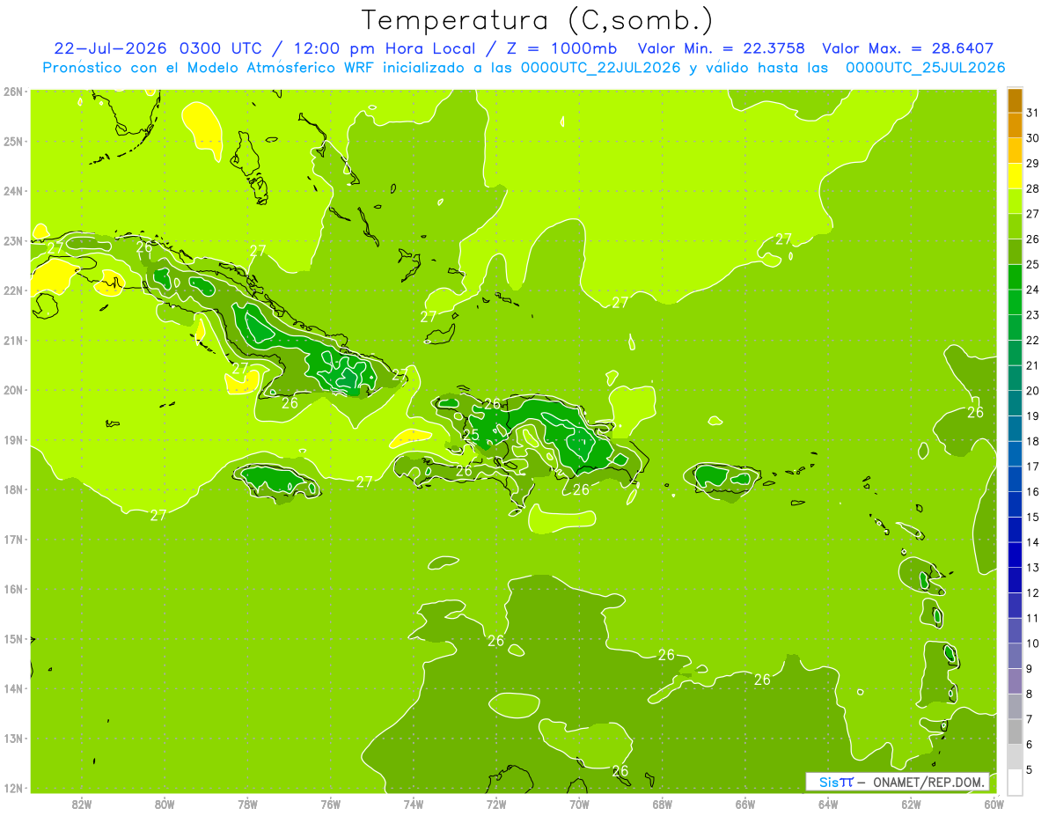Screen dimensions: 1056x816
Task: Click the valid-until time '0000UTC_25JUL2026'
Action: click(925, 68)
